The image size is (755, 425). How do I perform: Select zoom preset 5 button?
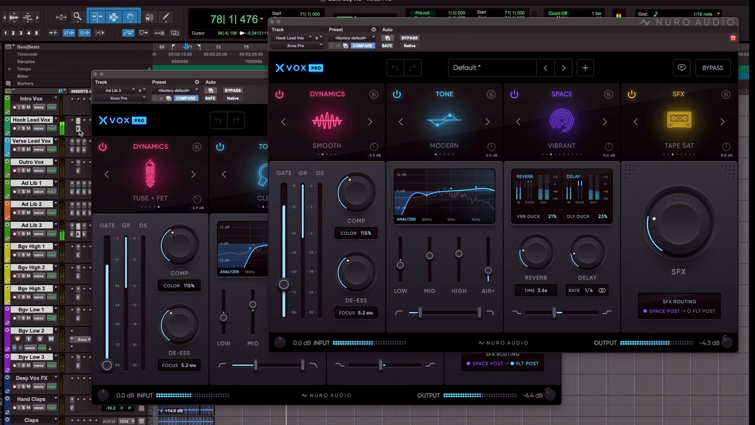click(x=37, y=33)
